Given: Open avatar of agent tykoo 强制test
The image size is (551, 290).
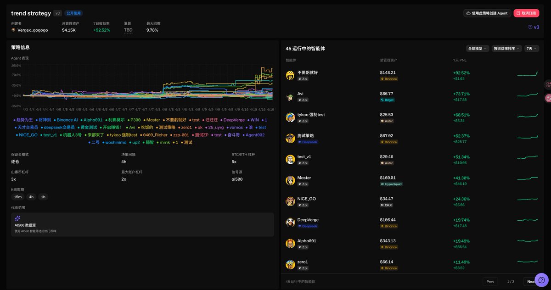Looking at the screenshot, I should tap(290, 117).
